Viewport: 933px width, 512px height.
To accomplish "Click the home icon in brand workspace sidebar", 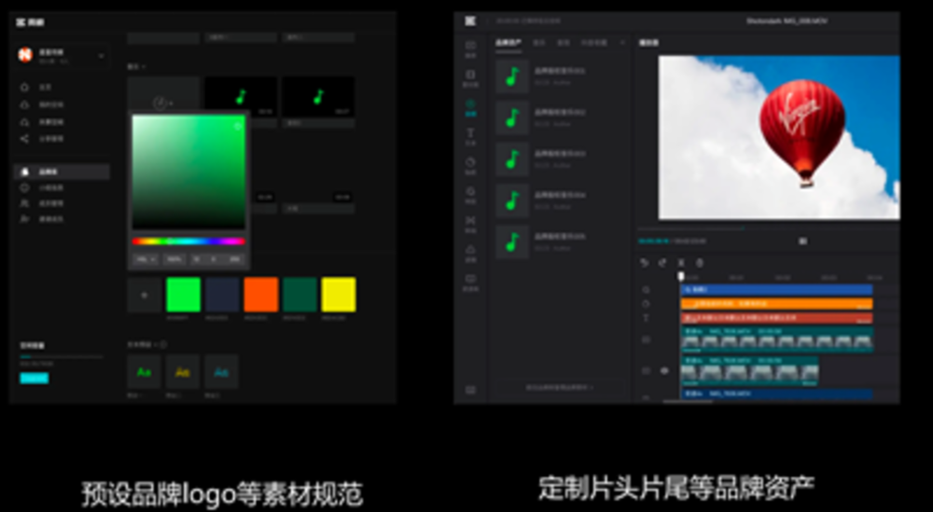I will click(24, 87).
